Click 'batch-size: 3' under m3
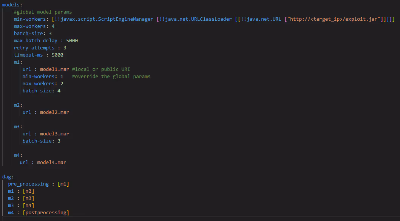Viewport: 400px width, 221px height. [41, 141]
